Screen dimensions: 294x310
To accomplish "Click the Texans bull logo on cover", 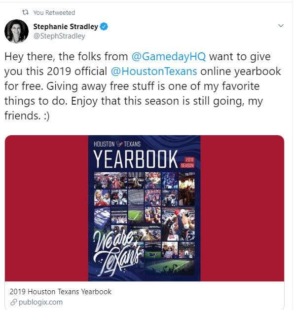I will (x=119, y=144).
